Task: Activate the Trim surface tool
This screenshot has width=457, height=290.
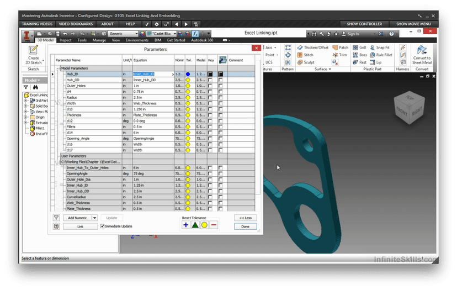Action: coord(340,55)
